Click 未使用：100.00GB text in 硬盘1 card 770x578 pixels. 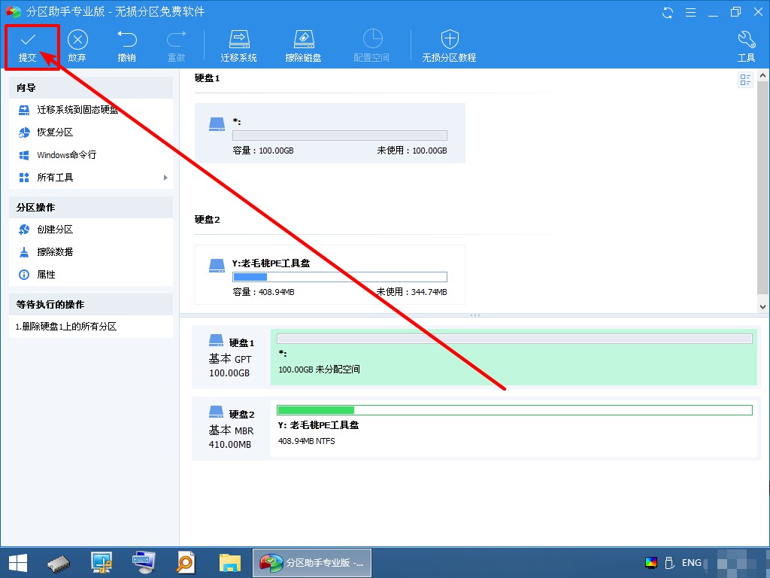[412, 151]
